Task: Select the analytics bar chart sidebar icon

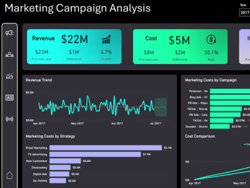Action: tap(9, 76)
